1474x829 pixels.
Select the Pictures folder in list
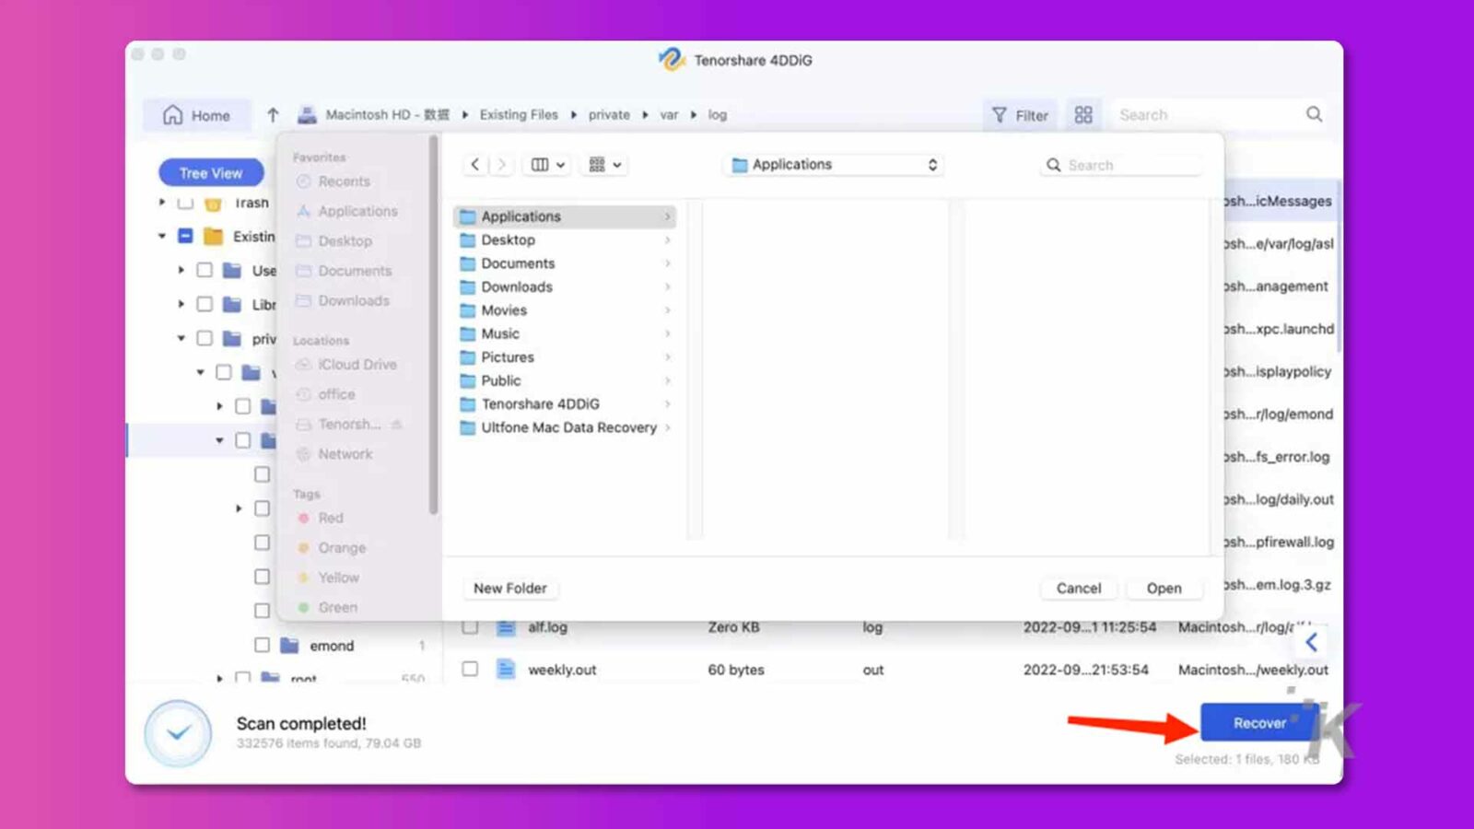tap(564, 357)
